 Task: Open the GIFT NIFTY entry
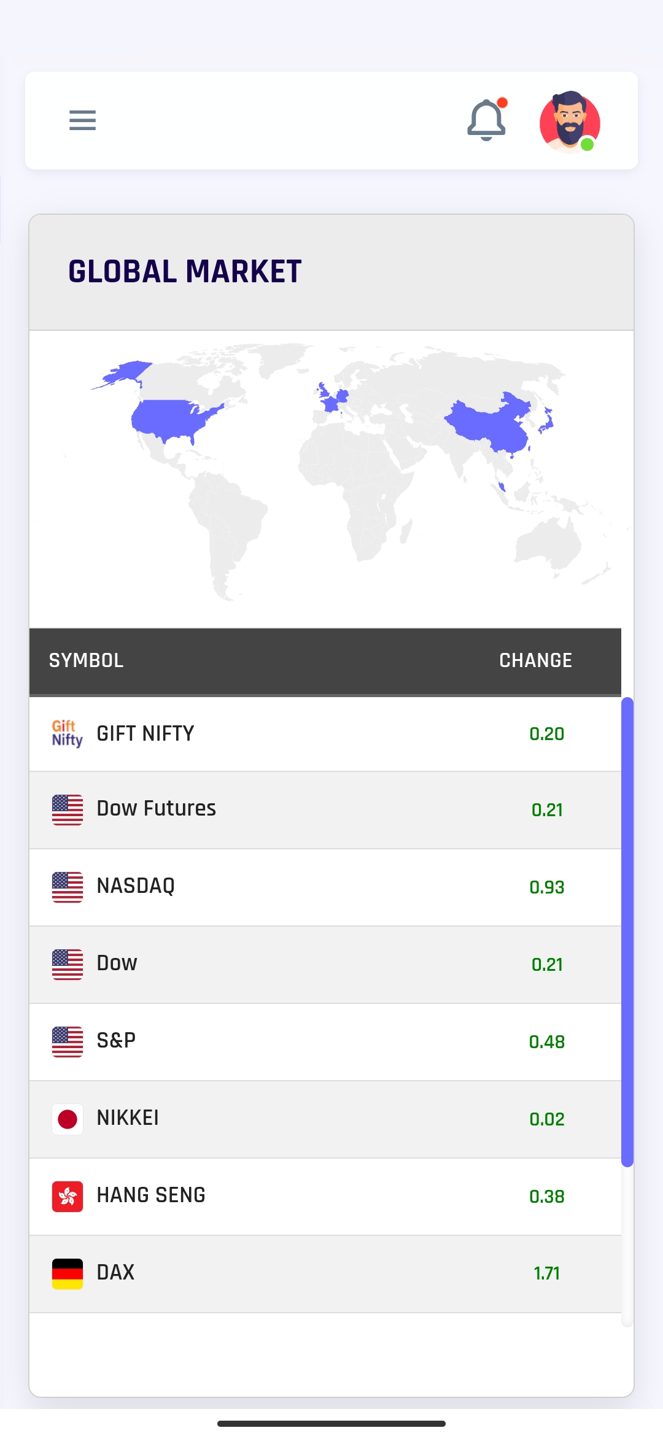(145, 733)
